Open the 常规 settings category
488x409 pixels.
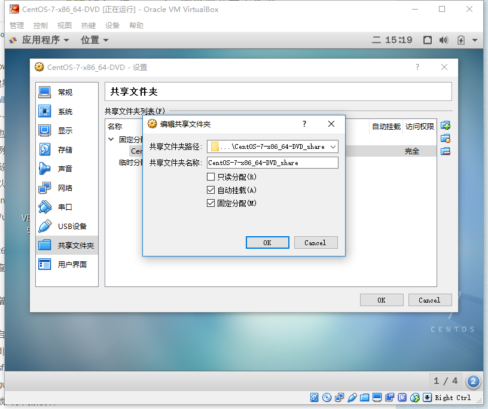coord(66,92)
